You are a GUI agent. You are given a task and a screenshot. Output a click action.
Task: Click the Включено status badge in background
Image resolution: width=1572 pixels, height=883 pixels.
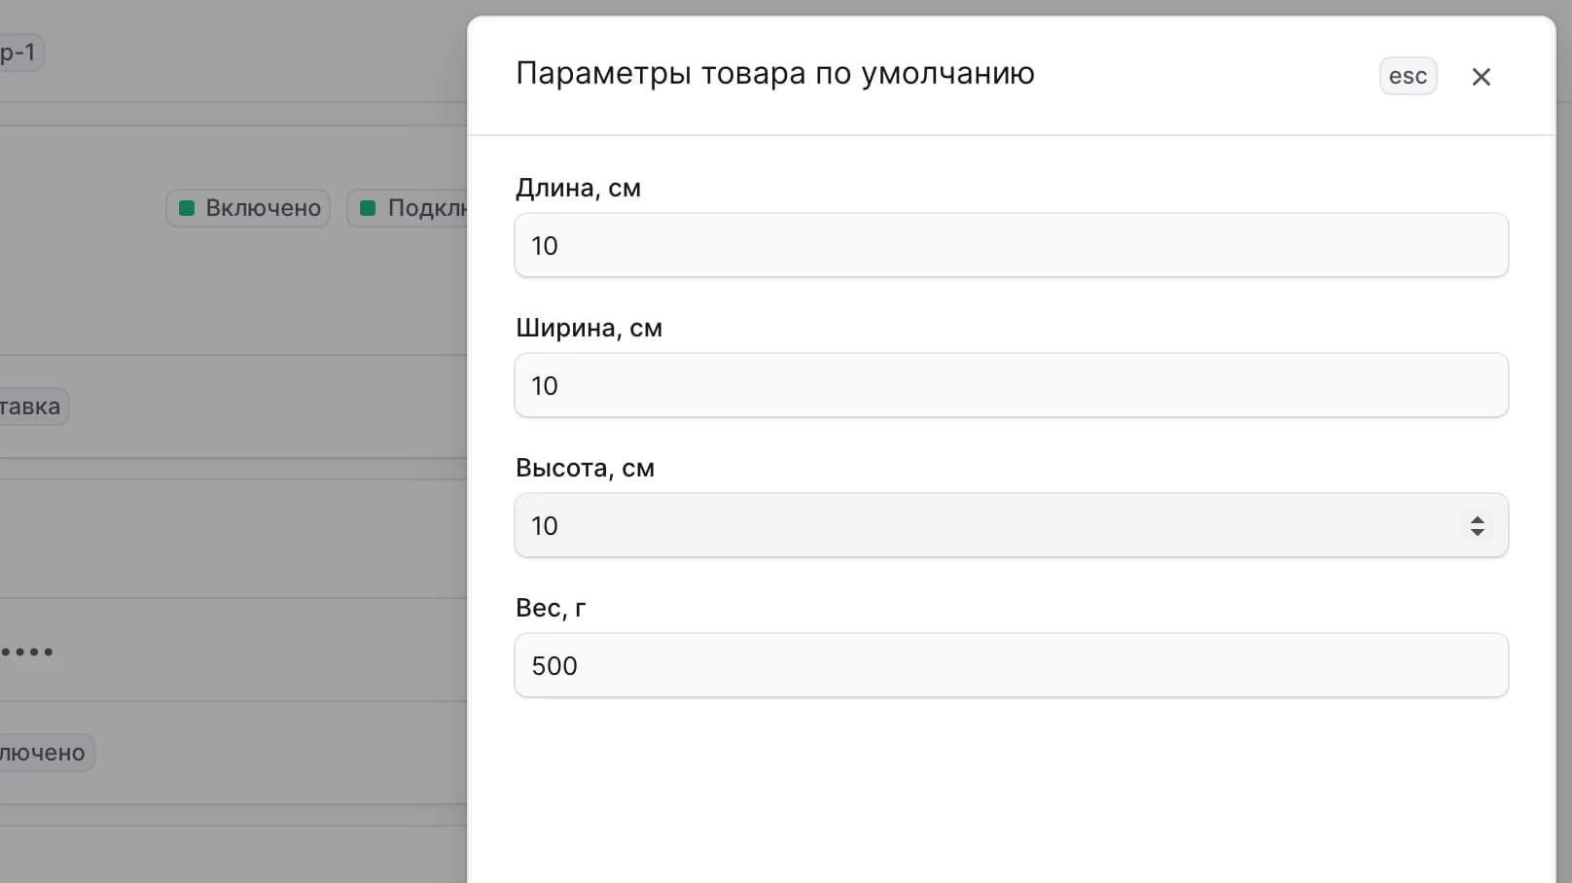(248, 208)
